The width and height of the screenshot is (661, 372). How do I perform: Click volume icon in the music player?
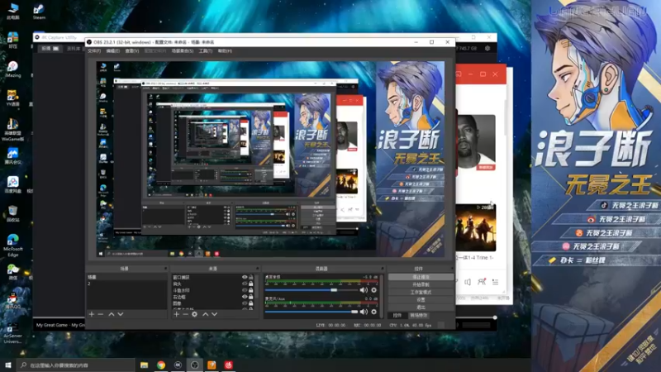point(468,282)
